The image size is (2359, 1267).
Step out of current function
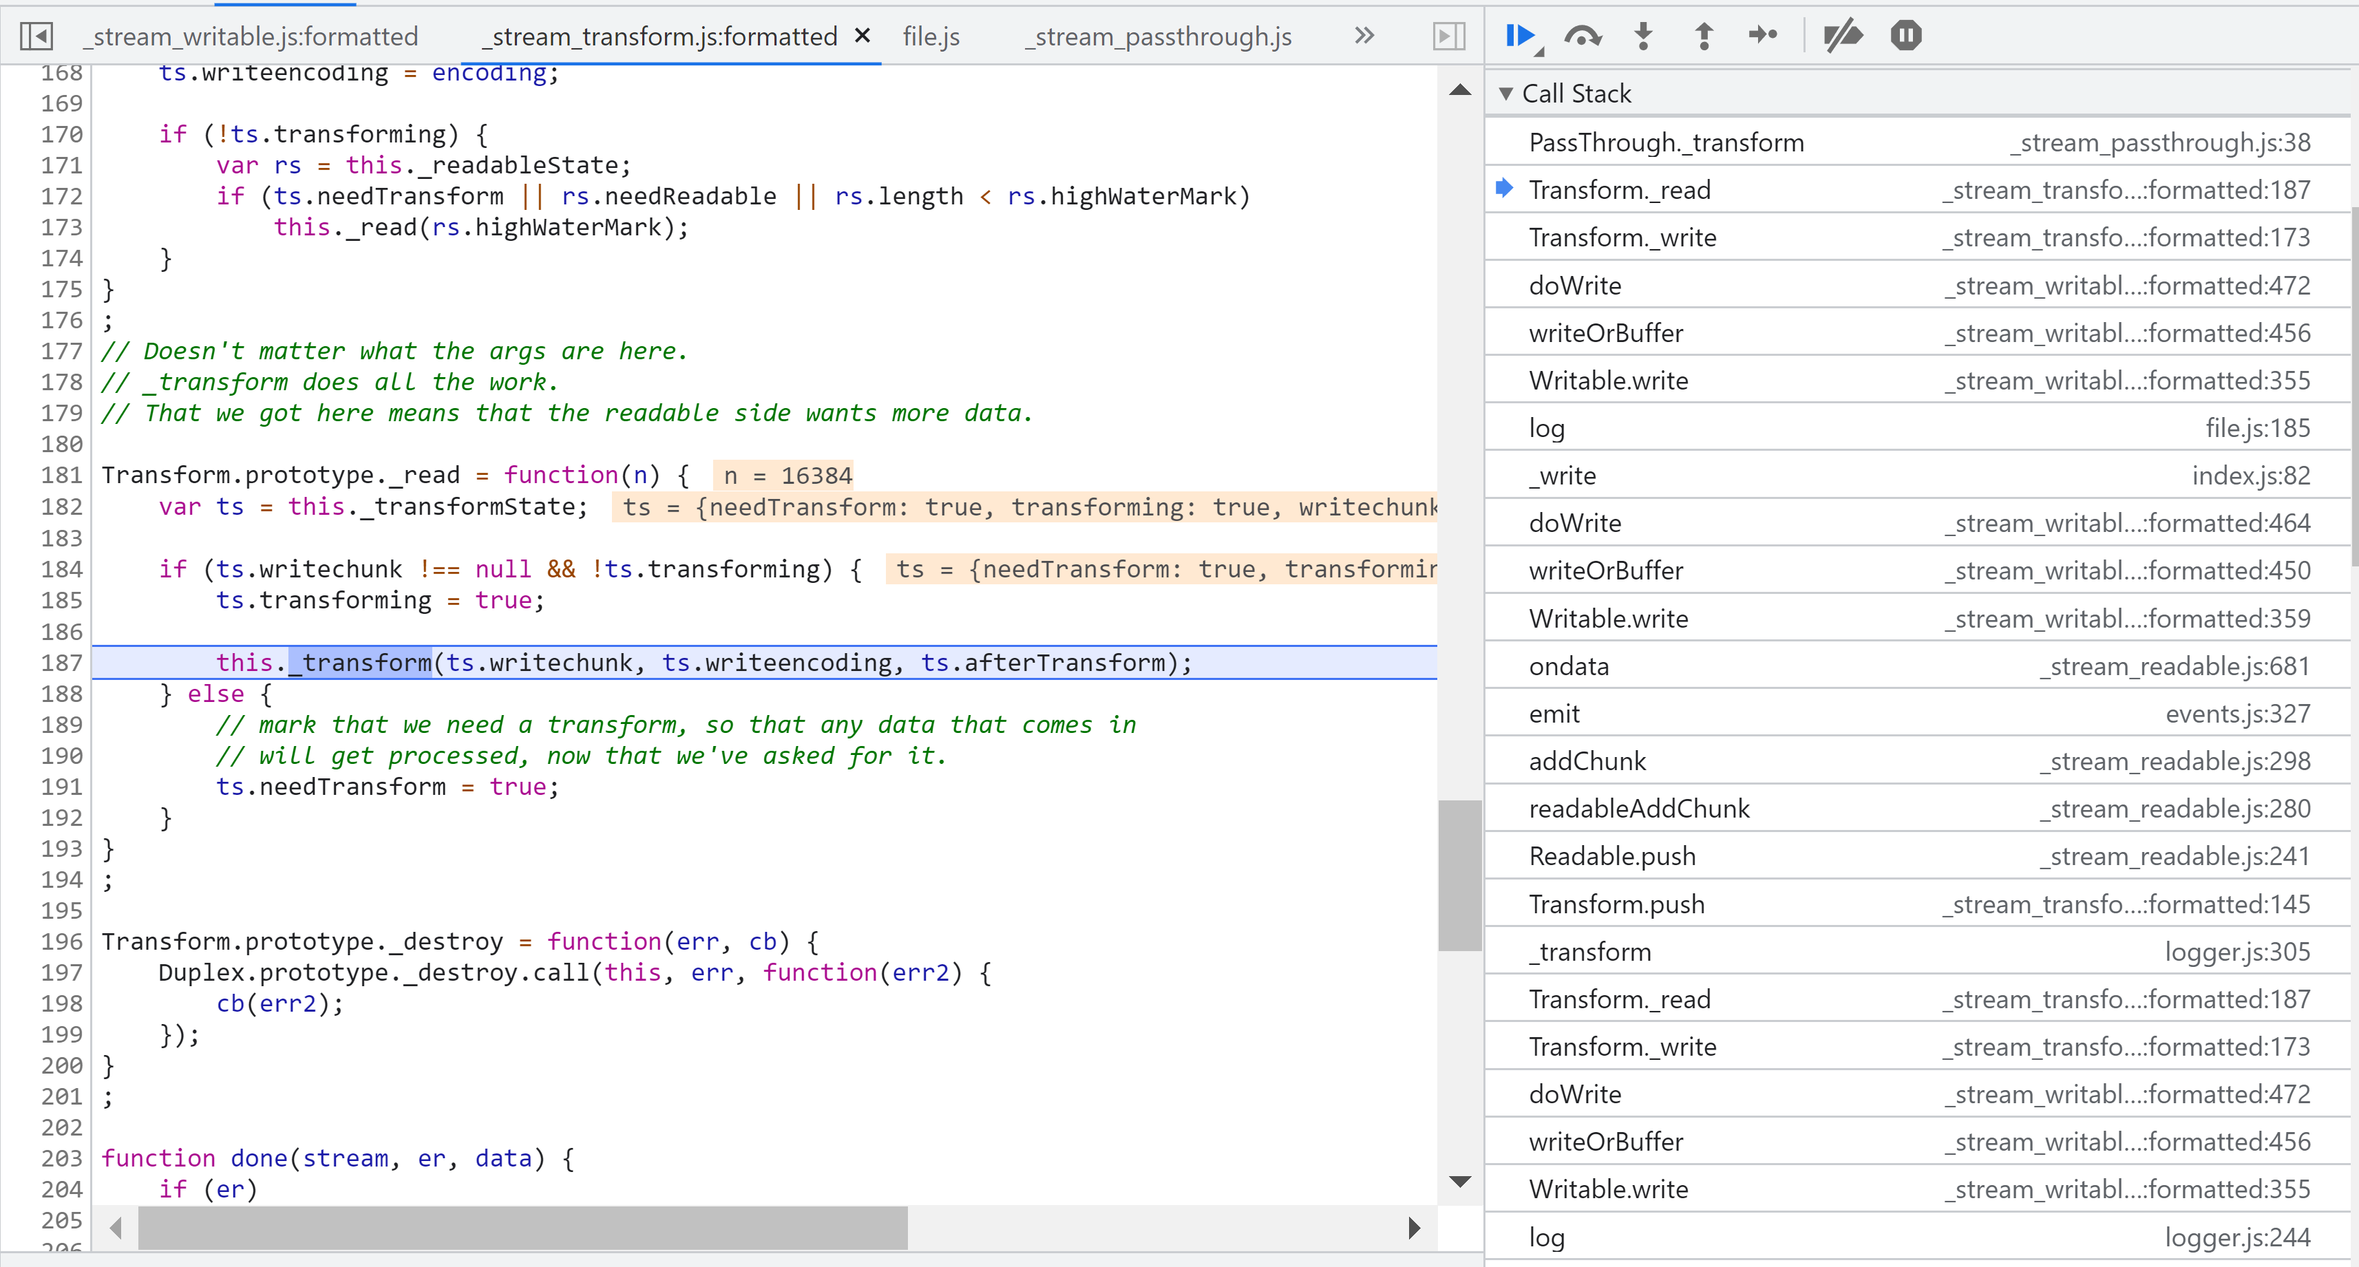[x=1703, y=36]
